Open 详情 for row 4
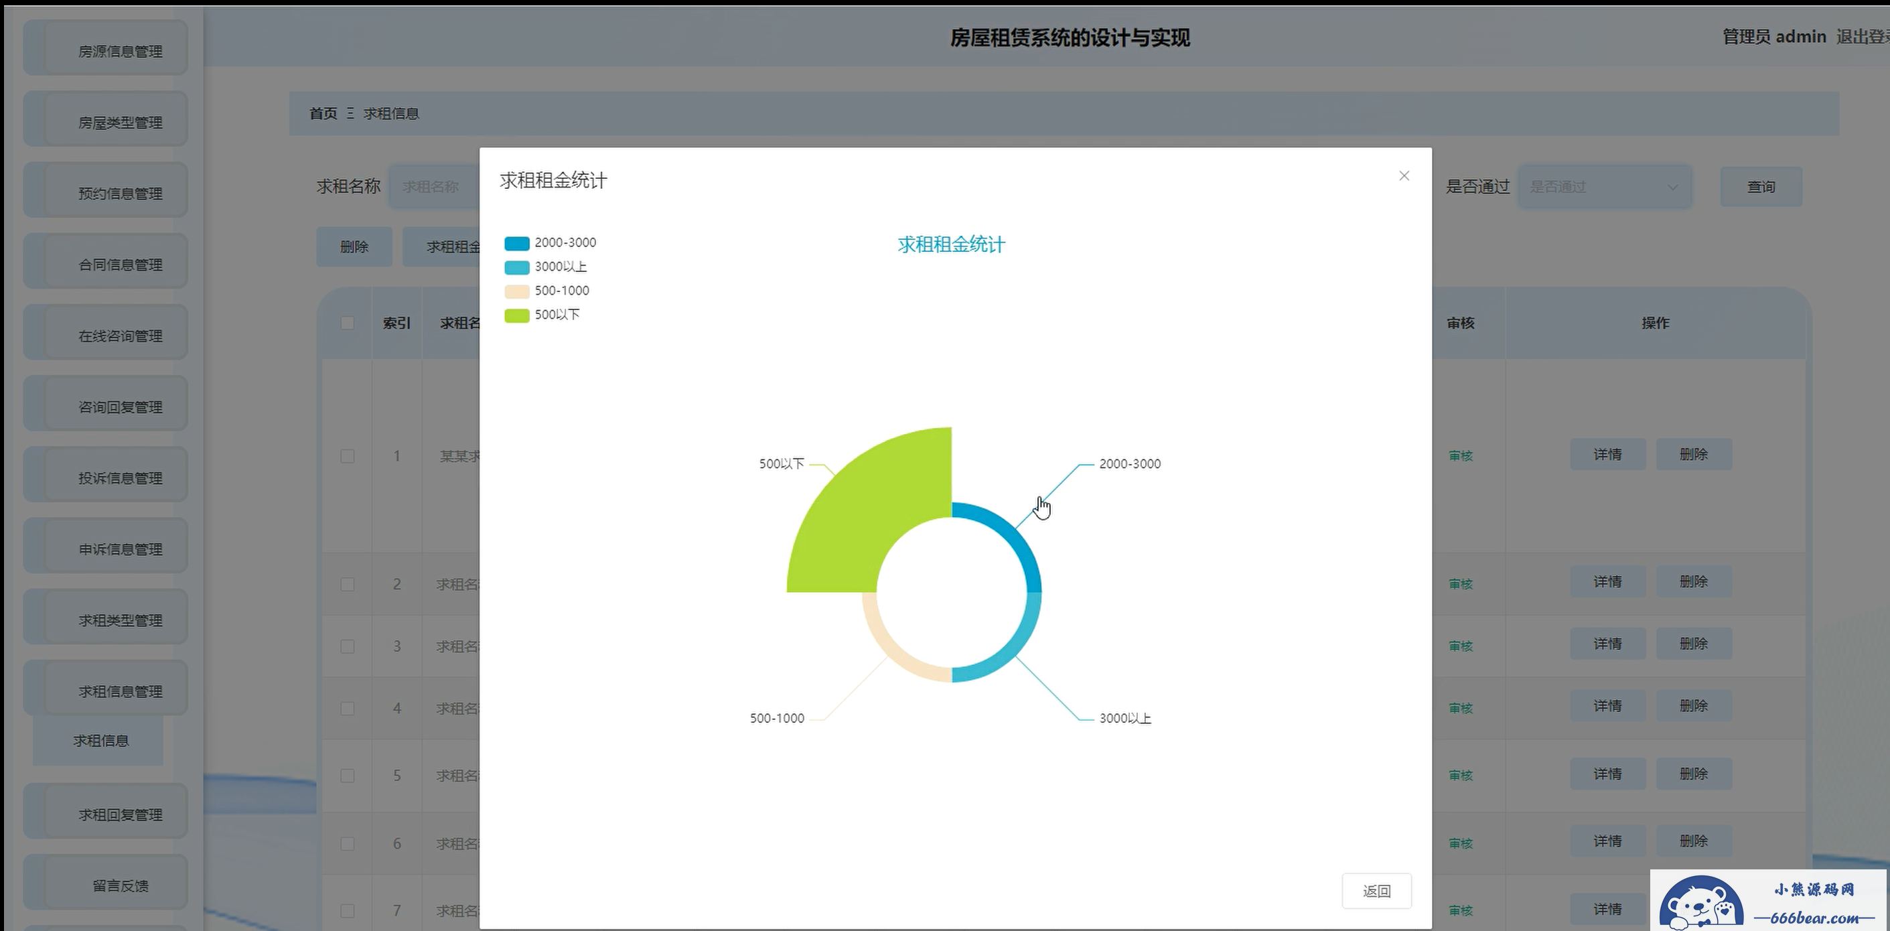Viewport: 1890px width, 931px height. [x=1607, y=706]
